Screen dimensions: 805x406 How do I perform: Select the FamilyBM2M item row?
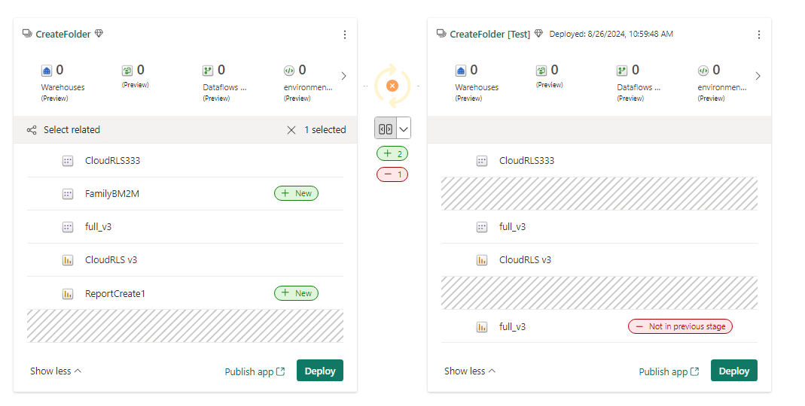[112, 194]
